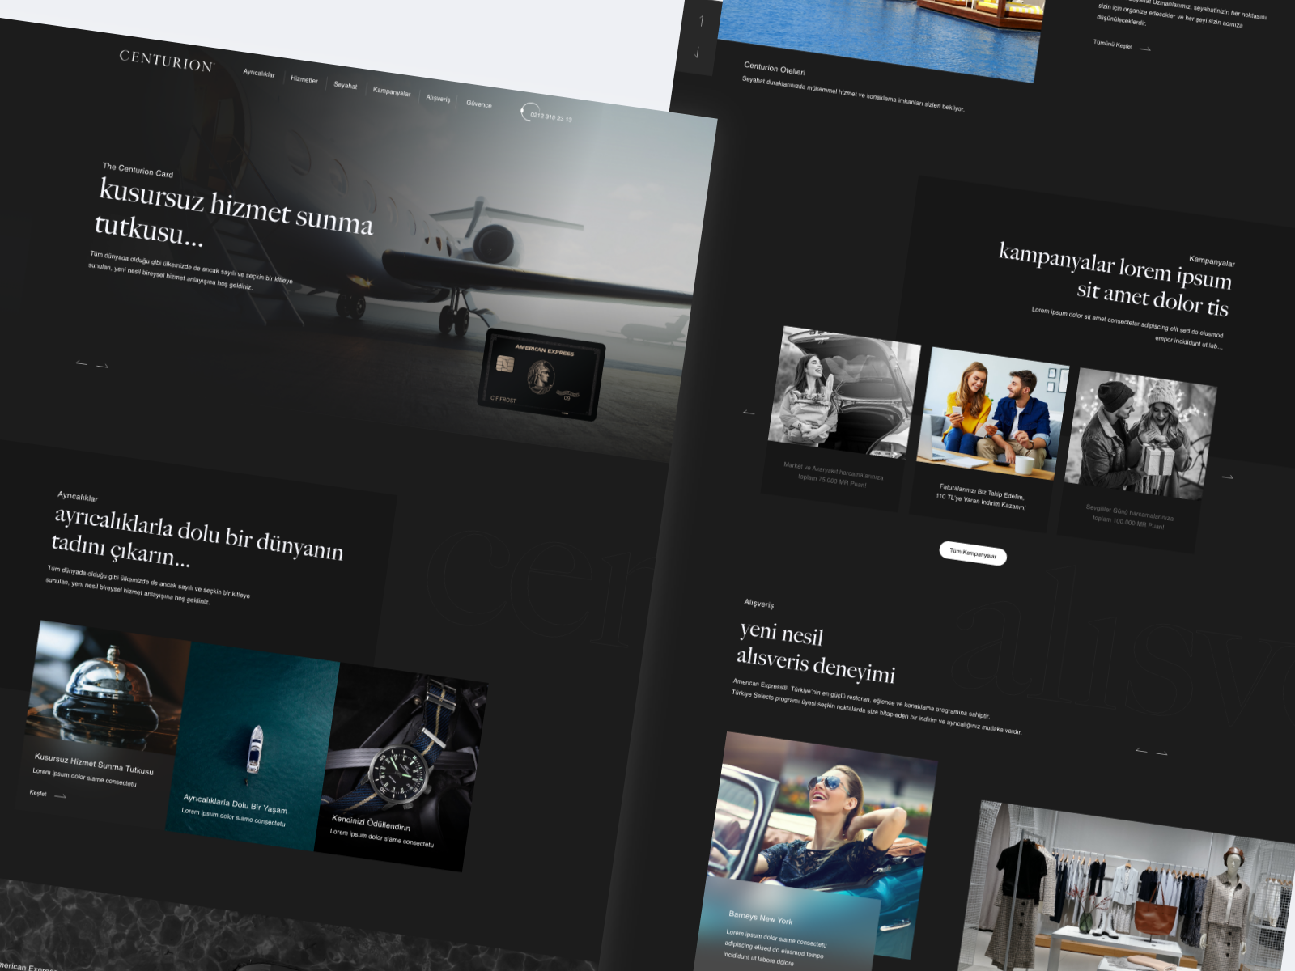Click the Kampanyalar label above the campaign heading
Viewport: 1295px width, 971px height.
tap(1212, 261)
